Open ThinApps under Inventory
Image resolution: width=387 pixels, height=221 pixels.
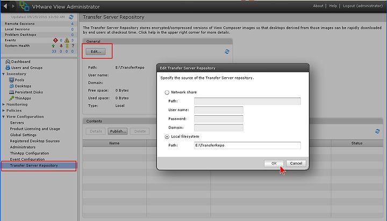point(20,98)
